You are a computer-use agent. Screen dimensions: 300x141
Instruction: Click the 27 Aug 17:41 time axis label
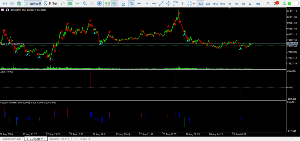point(99,134)
